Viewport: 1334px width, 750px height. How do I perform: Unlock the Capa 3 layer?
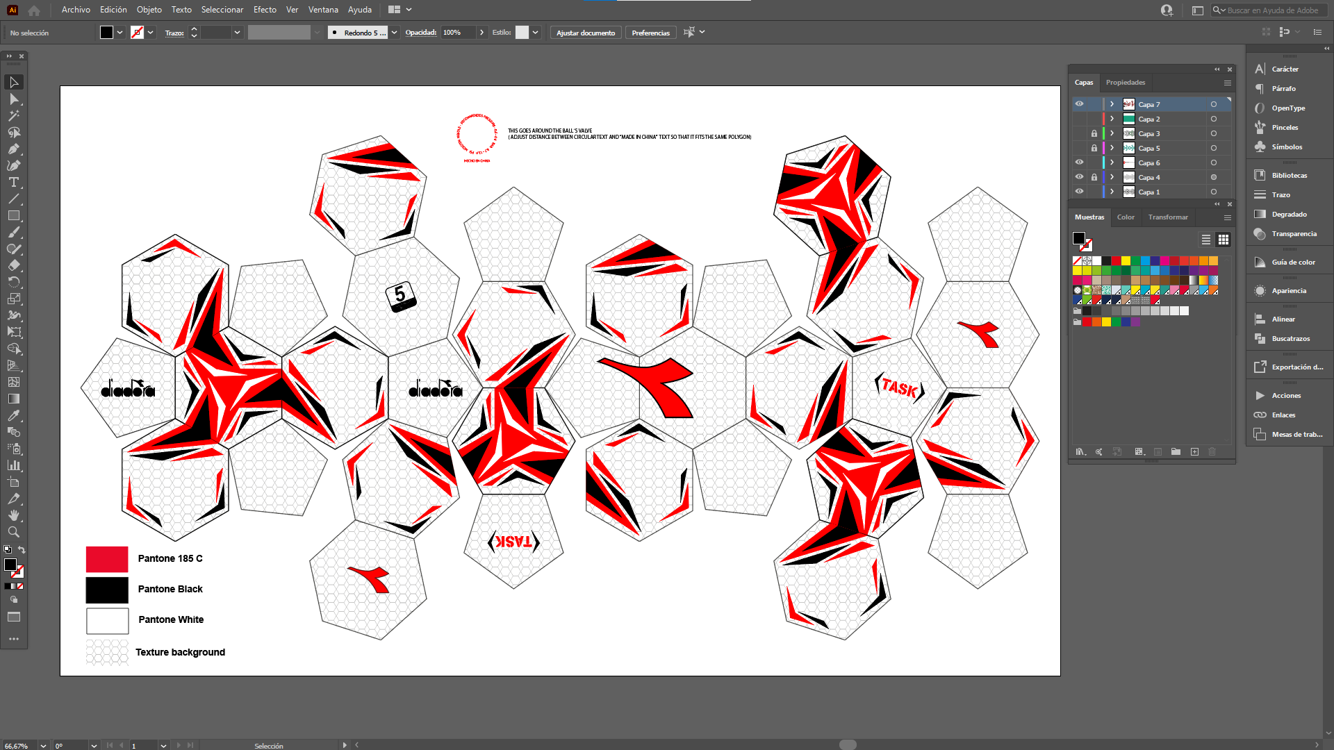point(1094,133)
